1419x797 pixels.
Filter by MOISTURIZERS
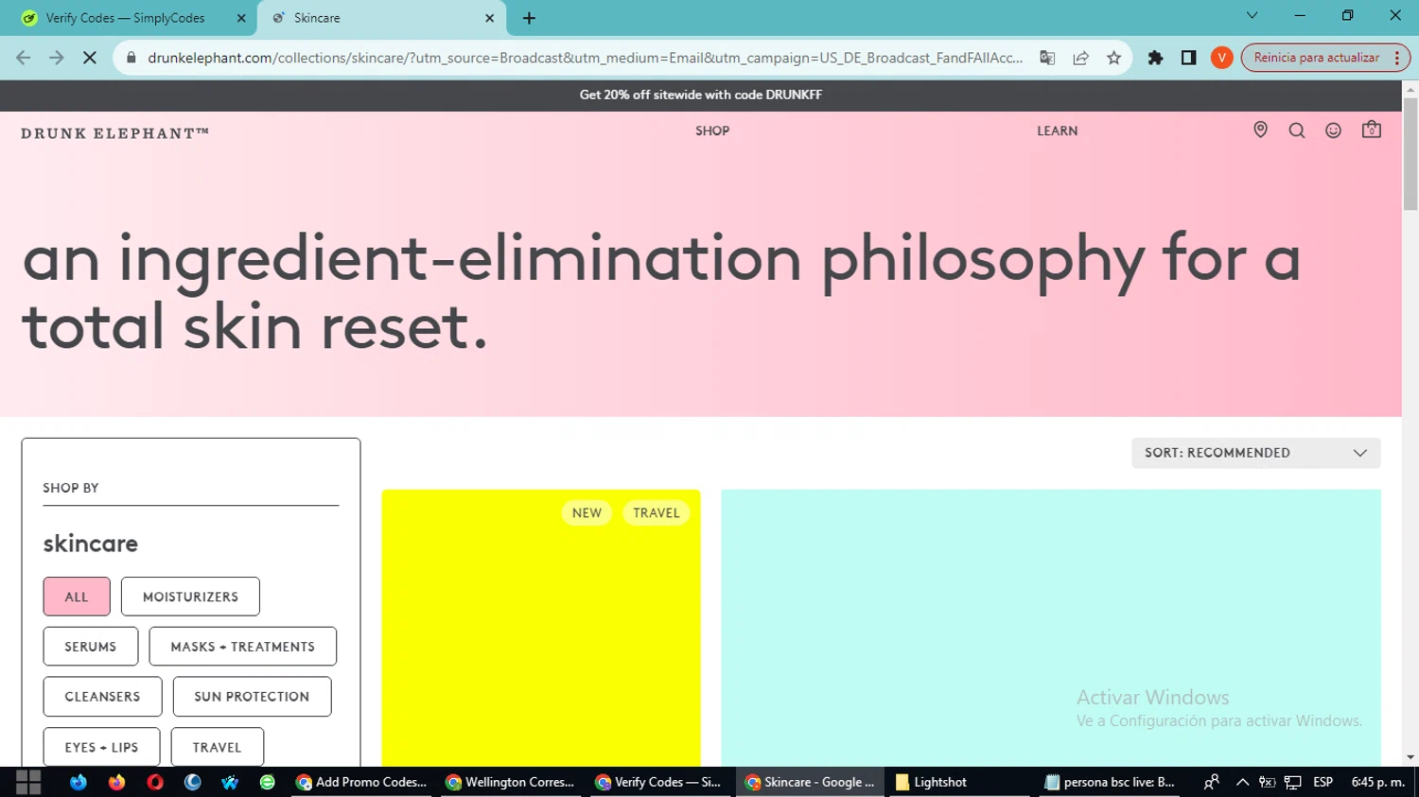click(190, 597)
